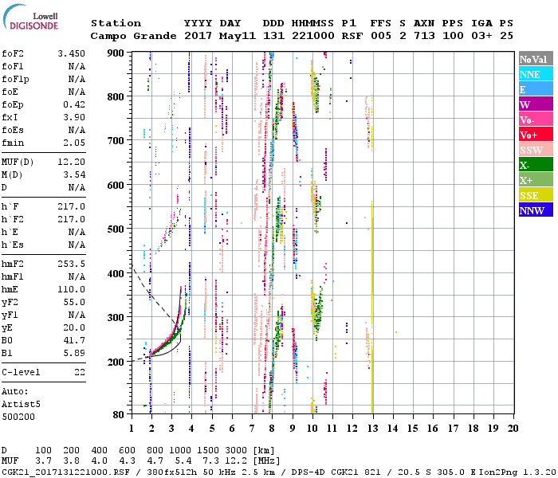Viewport: 558px width, 478px height.
Task: Select the purple W legend swatch
Action: pyautogui.click(x=535, y=104)
